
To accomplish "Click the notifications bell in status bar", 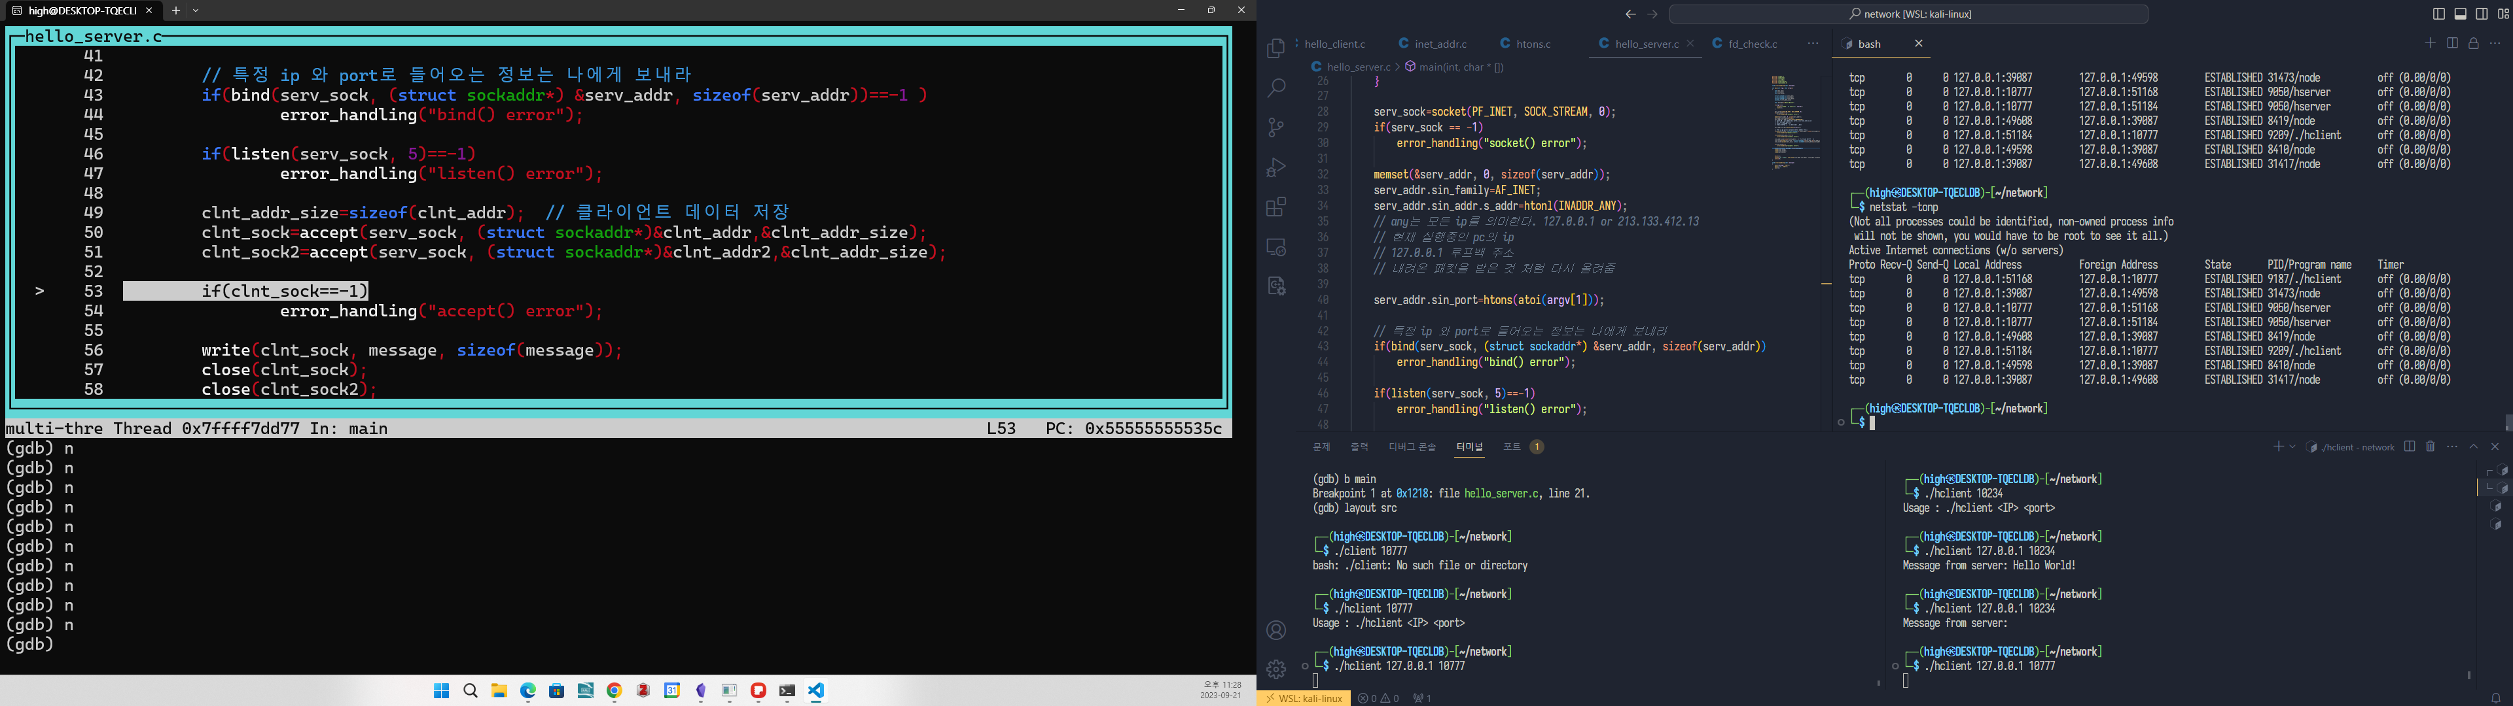I will pos(2495,698).
